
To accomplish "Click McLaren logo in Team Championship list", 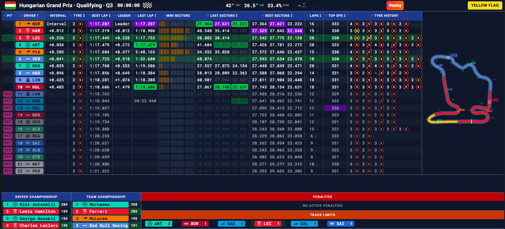I will point(85,219).
